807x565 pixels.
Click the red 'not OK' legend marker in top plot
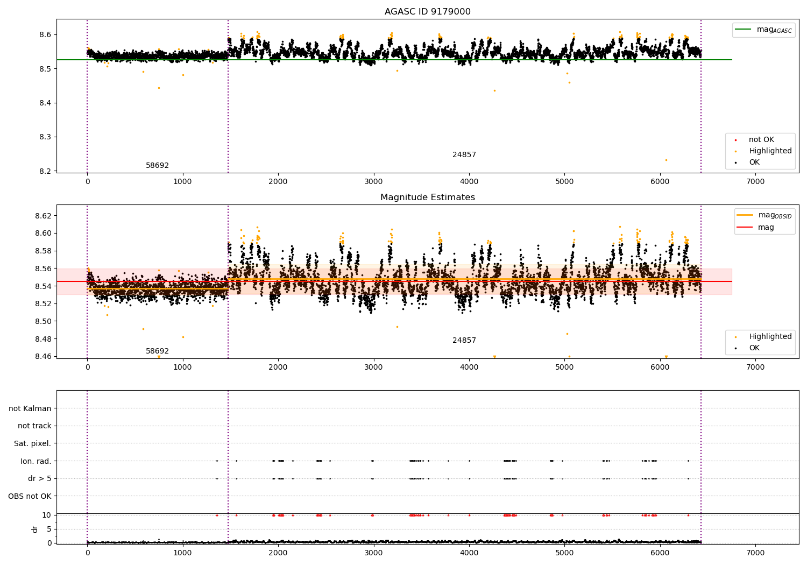(x=735, y=140)
